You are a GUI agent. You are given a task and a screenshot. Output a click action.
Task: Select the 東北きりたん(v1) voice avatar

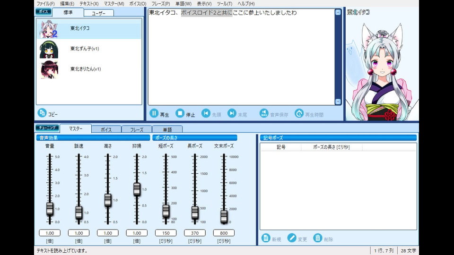tap(49, 69)
